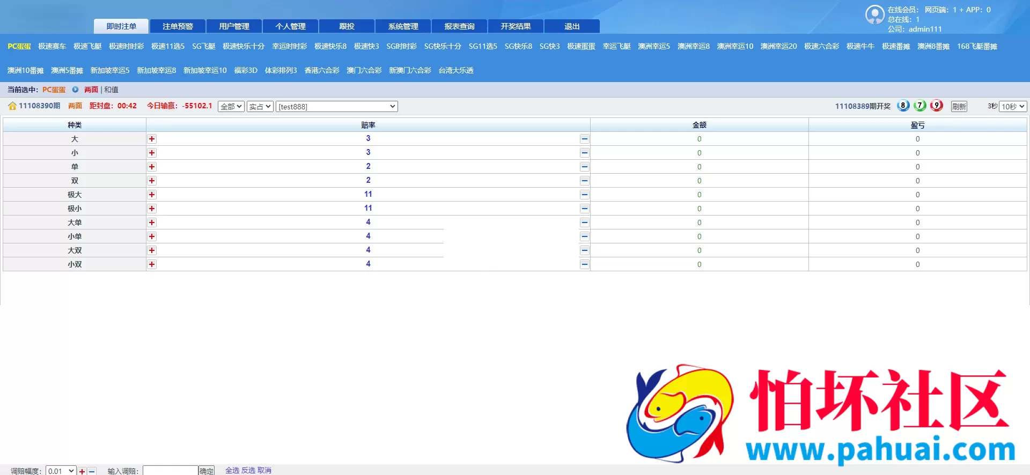Viewport: 1030px width, 475px height.
Task: Open 系统管理 tab
Action: pyautogui.click(x=403, y=26)
